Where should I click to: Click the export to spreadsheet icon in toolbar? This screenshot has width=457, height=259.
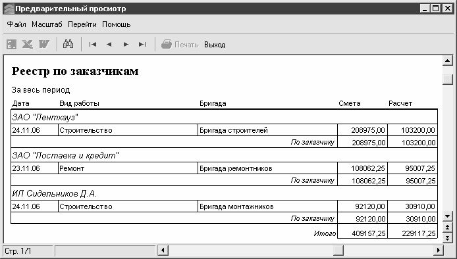pyautogui.click(x=12, y=45)
